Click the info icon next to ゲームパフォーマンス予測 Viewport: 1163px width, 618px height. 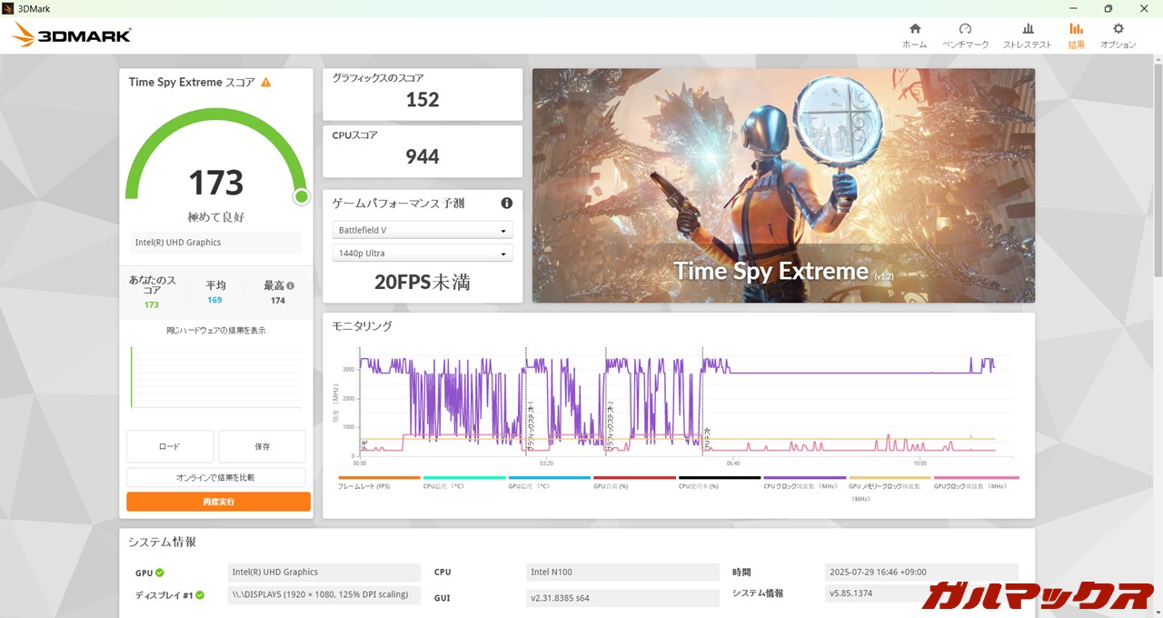[506, 204]
